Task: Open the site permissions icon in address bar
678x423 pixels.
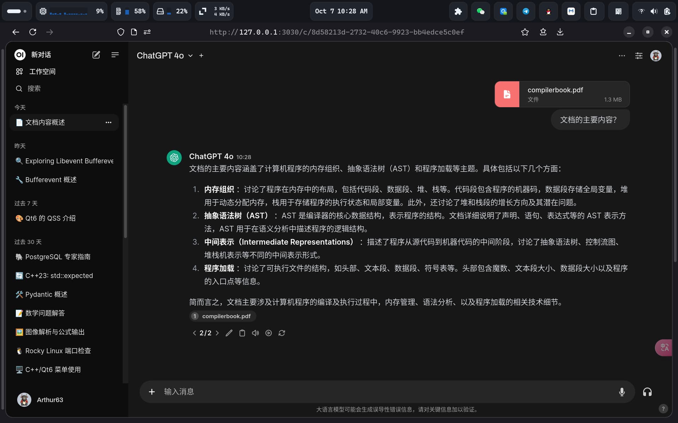Action: [147, 32]
